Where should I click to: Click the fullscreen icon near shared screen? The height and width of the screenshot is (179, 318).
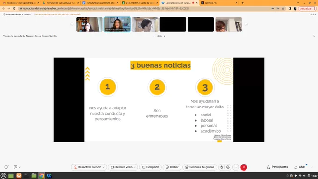coord(314,36)
